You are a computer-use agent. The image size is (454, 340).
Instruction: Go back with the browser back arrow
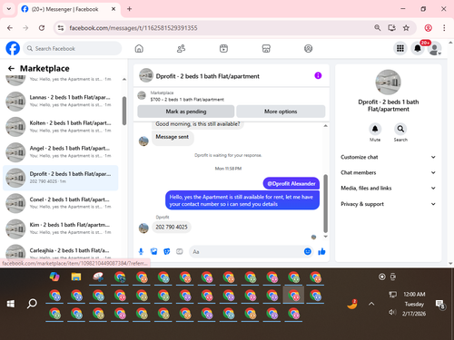coord(10,28)
